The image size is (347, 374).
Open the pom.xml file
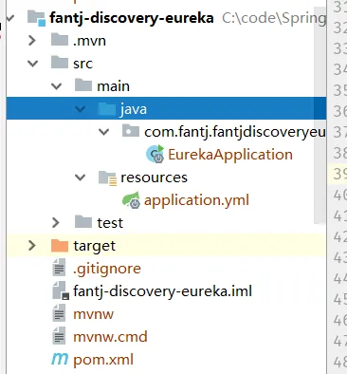click(103, 360)
